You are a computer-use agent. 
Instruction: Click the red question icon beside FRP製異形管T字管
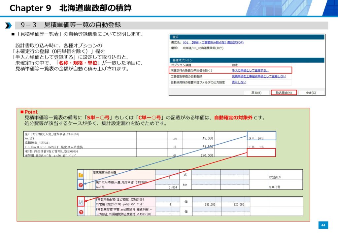point(81,212)
